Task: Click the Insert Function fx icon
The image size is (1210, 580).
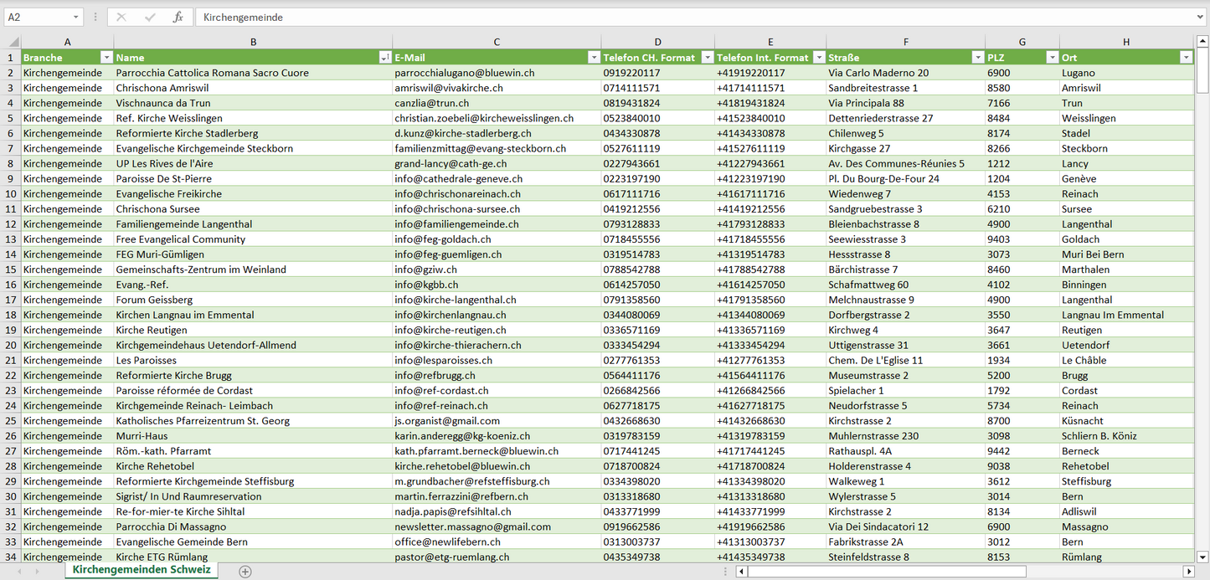Action: point(178,17)
